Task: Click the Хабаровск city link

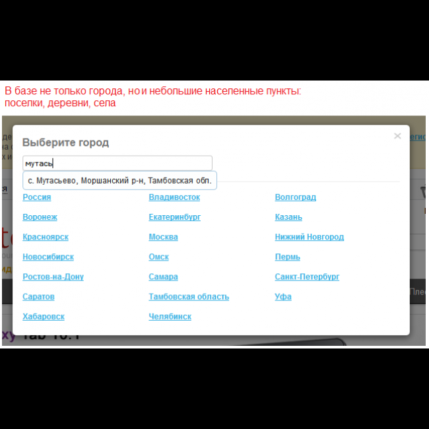Action: click(x=44, y=316)
